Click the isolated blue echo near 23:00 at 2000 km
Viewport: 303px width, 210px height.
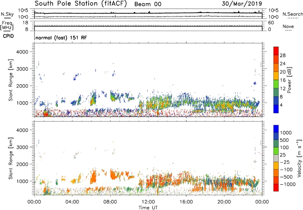(x=255, y=83)
